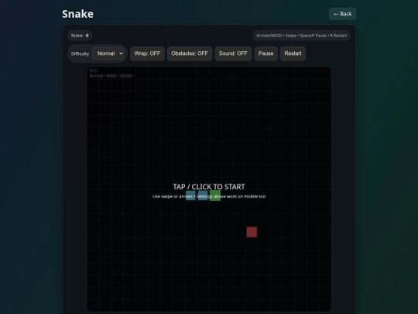Click the Difficulty label
418x314 pixels.
click(80, 53)
